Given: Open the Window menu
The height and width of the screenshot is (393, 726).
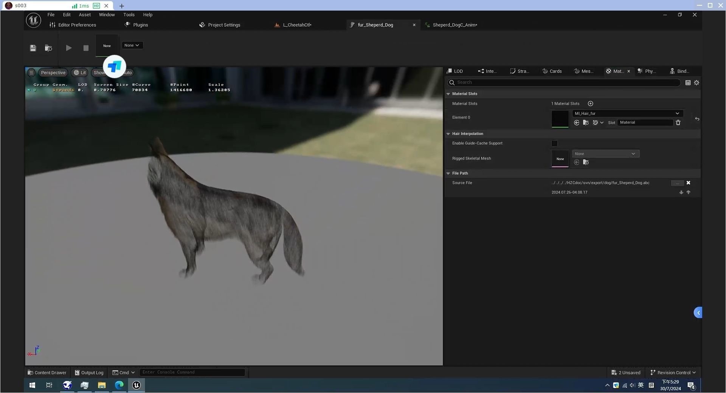Looking at the screenshot, I should click(x=107, y=15).
